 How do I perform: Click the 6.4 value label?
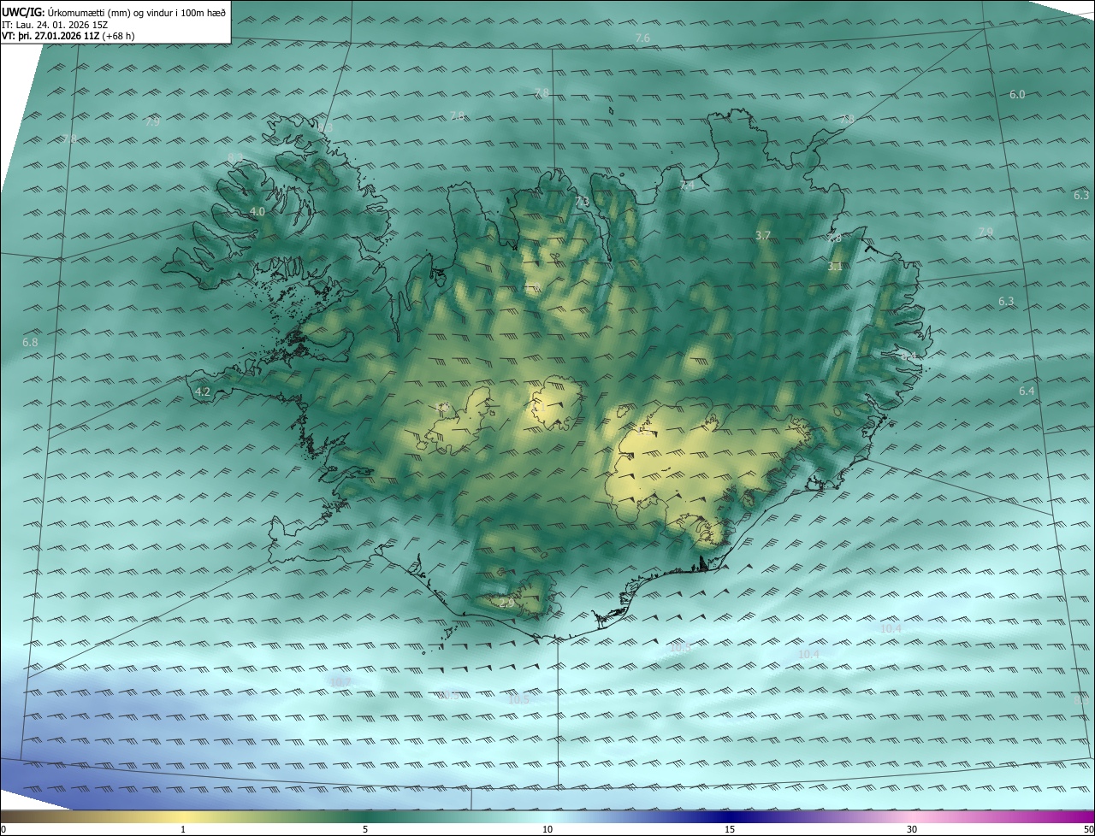(x=1027, y=391)
